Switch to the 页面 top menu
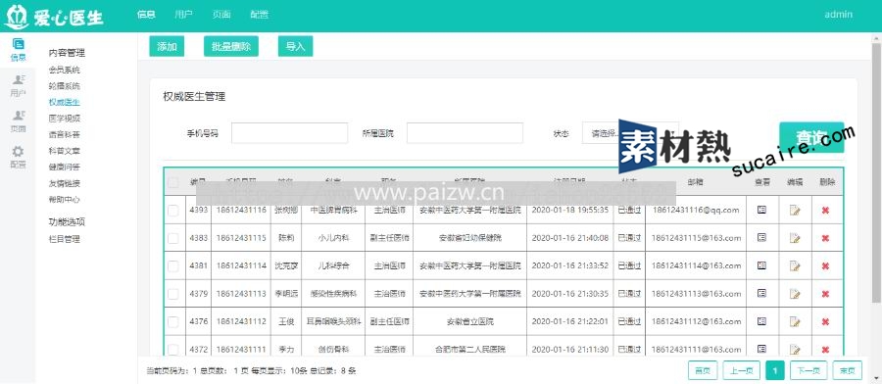This screenshot has height=384, width=882. point(221,15)
